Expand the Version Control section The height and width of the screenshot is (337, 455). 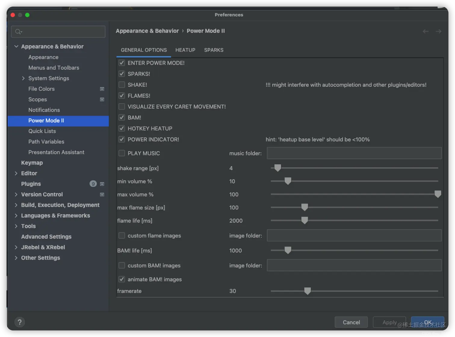16,195
